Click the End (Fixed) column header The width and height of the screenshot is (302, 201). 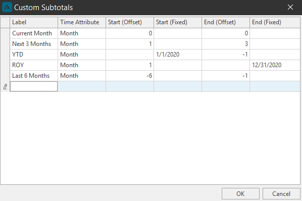click(275, 22)
